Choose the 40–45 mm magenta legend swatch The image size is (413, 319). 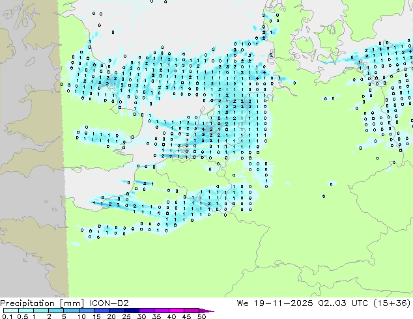click(x=177, y=311)
